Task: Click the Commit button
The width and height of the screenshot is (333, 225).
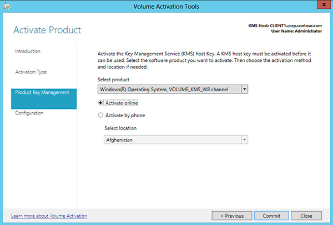Action: coord(271,215)
